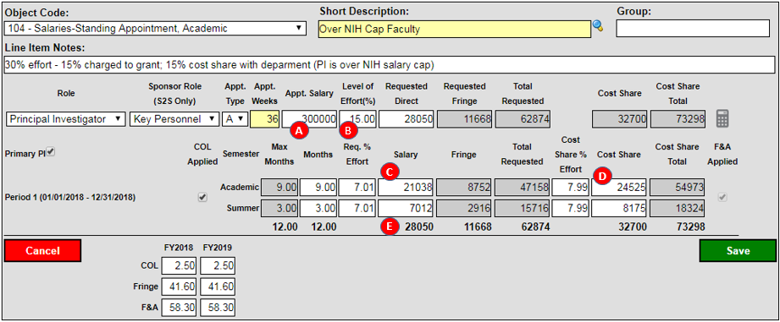
Task: Click the Summer Salary field 7012
Action: coord(406,209)
